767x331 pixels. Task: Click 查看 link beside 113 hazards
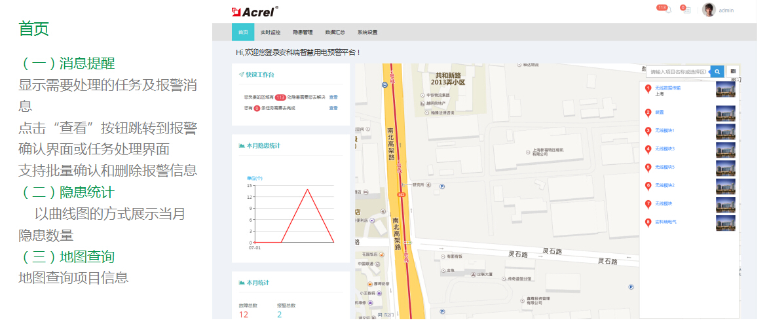click(333, 97)
